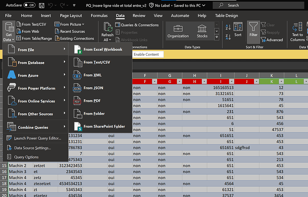
Task: Open the File tab
Action: pyautogui.click(x=8, y=16)
